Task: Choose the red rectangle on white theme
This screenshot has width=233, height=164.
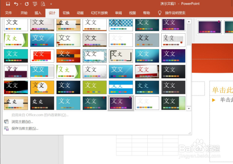Action: [42, 56]
